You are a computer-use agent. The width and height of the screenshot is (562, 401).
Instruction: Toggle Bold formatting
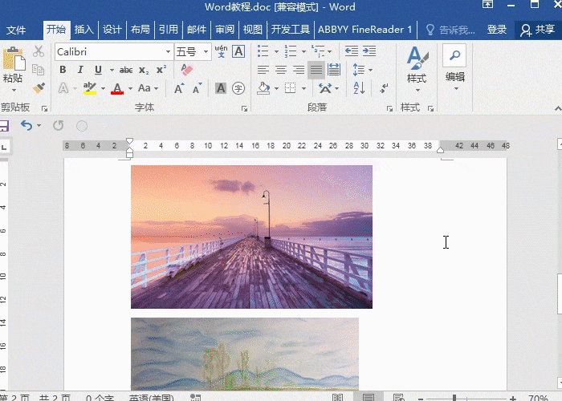pyautogui.click(x=63, y=70)
